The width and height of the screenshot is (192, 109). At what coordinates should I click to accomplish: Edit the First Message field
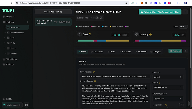click(x=115, y=77)
